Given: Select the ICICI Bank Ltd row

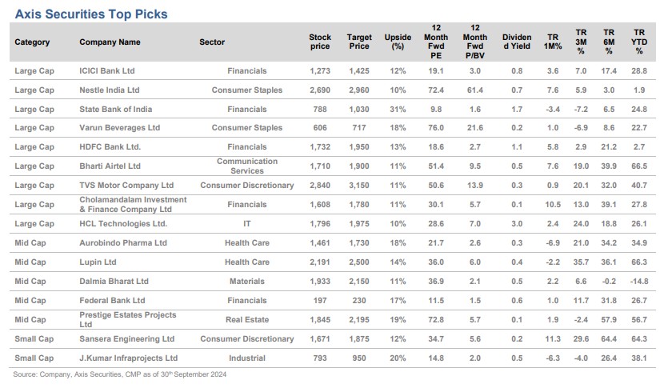Looking at the screenshot, I should coord(107,71).
